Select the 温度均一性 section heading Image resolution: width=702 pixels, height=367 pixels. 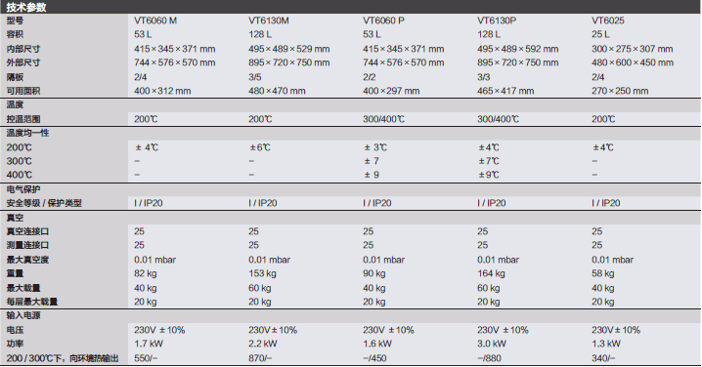pos(27,133)
